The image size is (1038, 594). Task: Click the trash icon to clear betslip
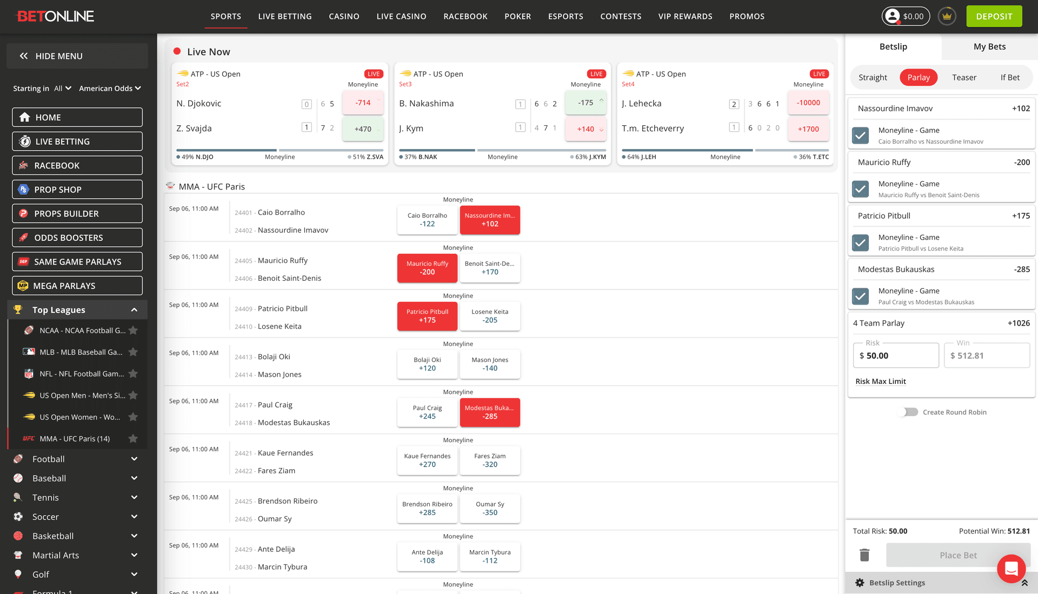tap(864, 555)
